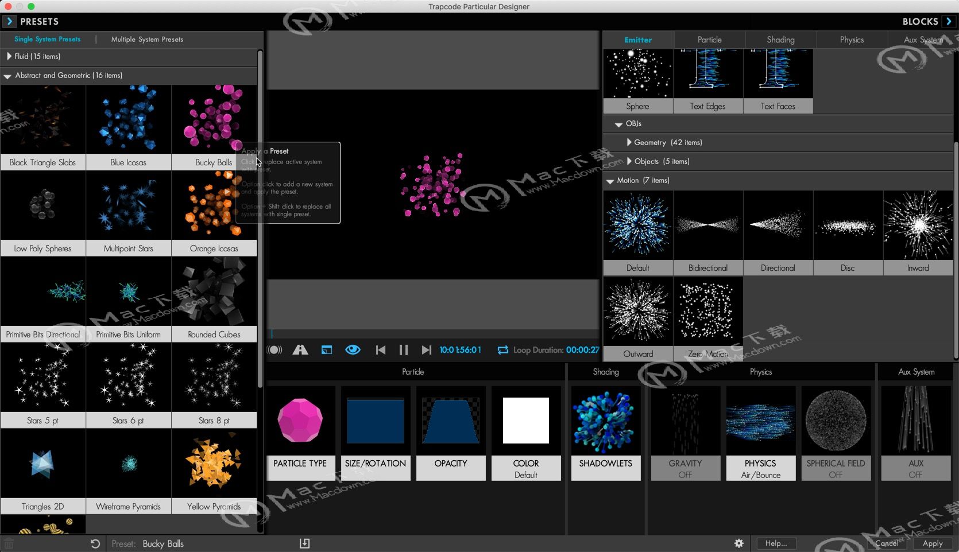959x552 pixels.
Task: Choose the Directional motion block
Action: coord(778,233)
